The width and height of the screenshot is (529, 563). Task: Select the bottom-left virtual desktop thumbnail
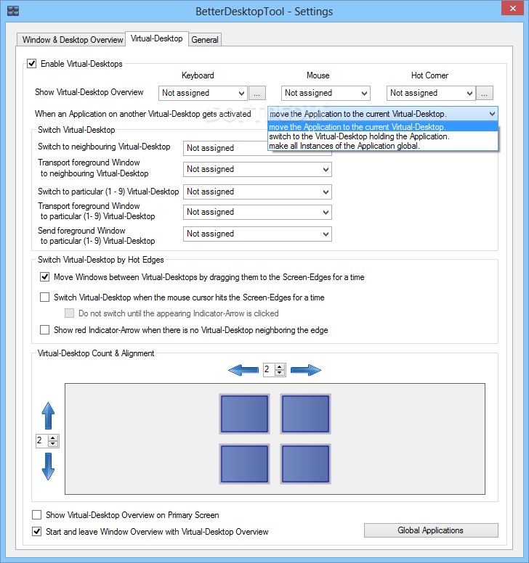(x=245, y=464)
